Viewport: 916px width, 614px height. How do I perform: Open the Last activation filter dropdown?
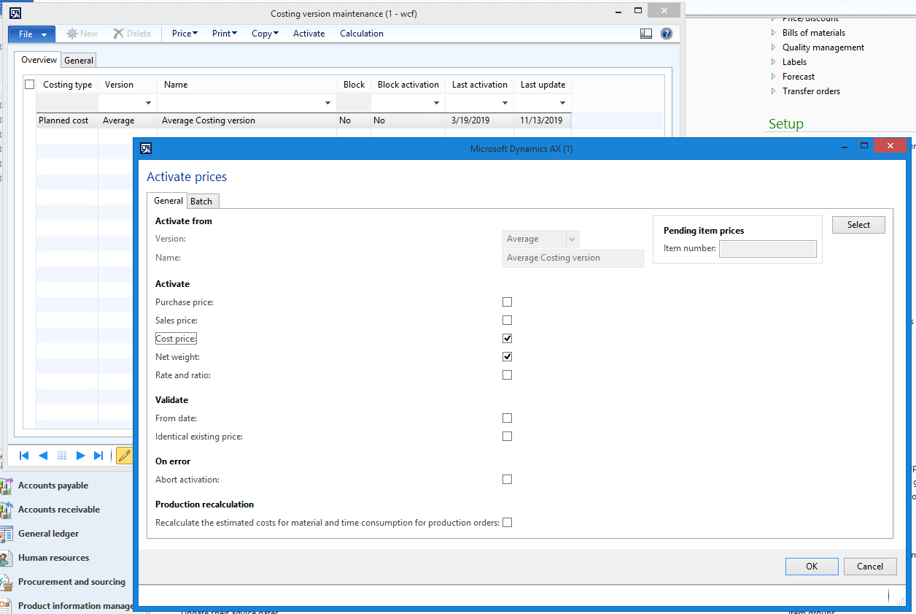point(505,103)
